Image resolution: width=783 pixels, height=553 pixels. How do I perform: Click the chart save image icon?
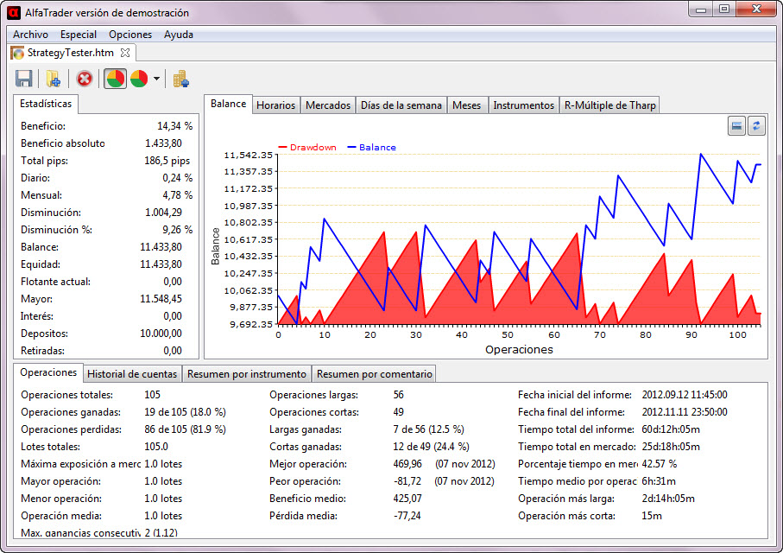[736, 126]
